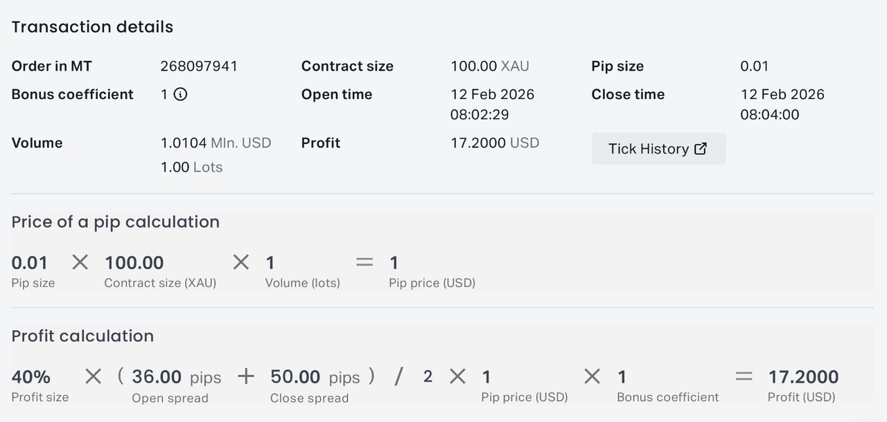Click the Transaction details heading
887x422 pixels.
92,27
